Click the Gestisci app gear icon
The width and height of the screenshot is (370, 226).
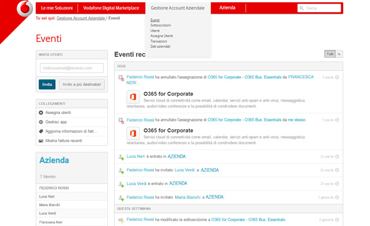41,122
